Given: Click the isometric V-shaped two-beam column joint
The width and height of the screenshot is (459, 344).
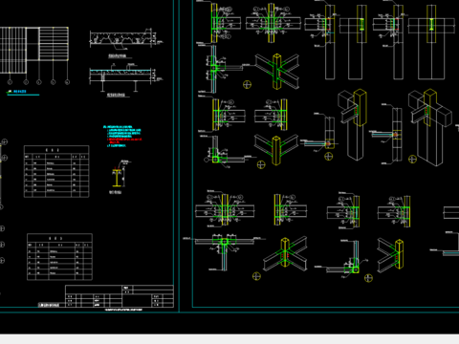Looking at the screenshot, I should click(x=276, y=150).
